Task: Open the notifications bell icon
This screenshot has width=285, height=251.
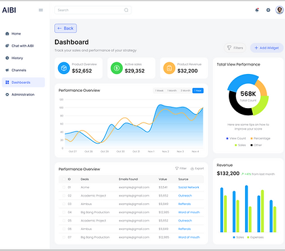Action: pyautogui.click(x=257, y=10)
